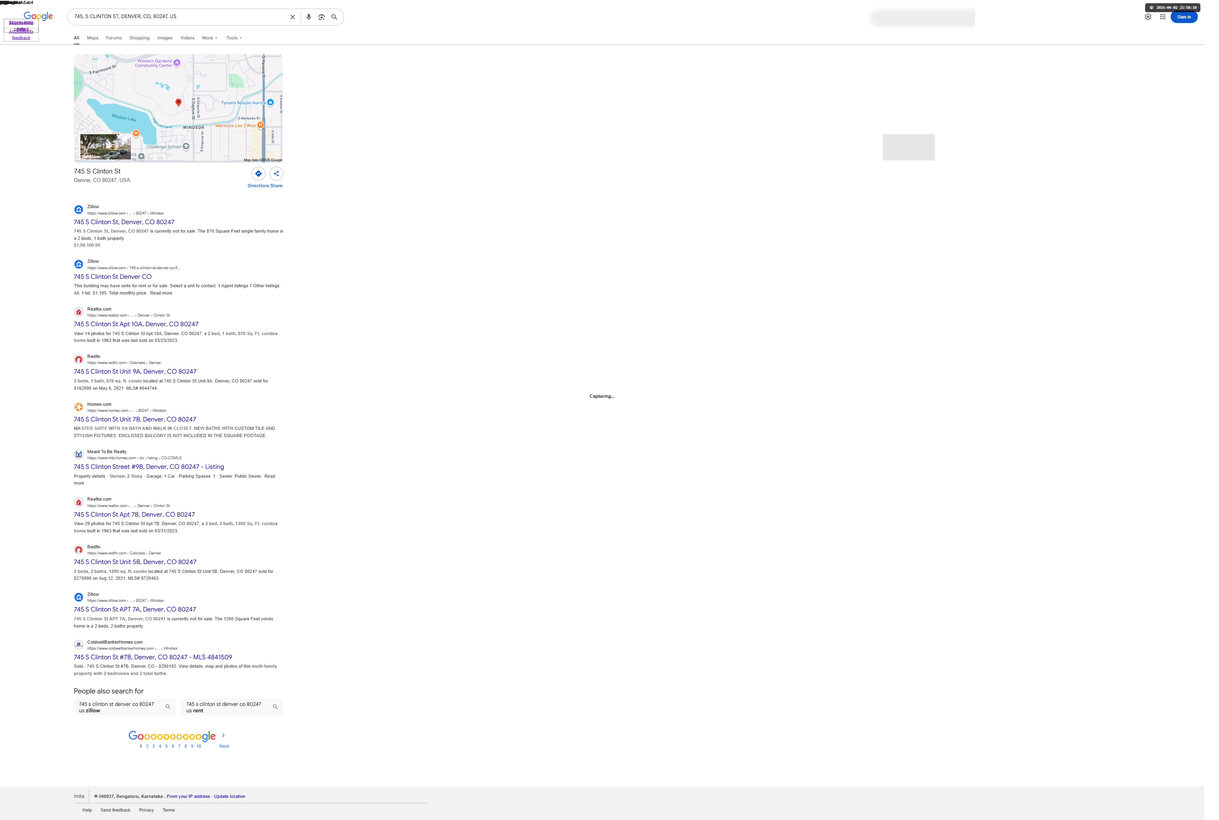Open Realtor.com Apt 10A listing link
Image resolution: width=1219 pixels, height=820 pixels.
(136, 325)
